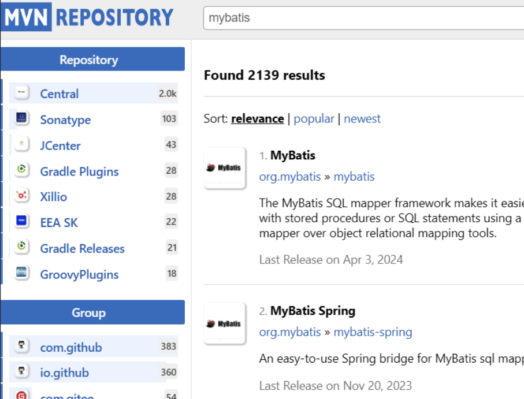This screenshot has width=524, height=399.
Task: Open the mybatis artifact link
Action: (x=354, y=177)
